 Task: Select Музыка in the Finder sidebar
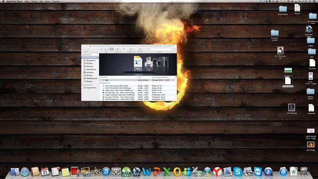tap(89, 81)
